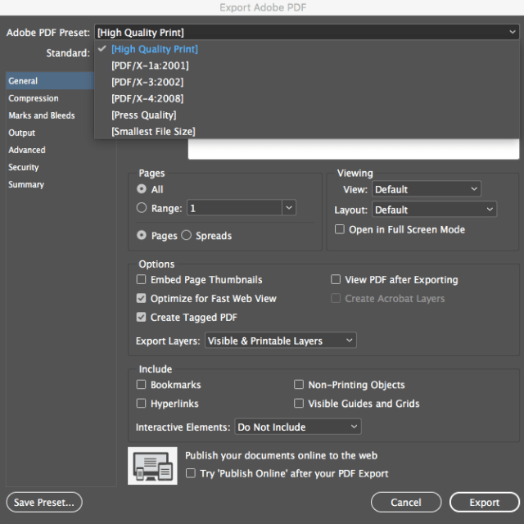Choose the Press Quality preset
This screenshot has width=524, height=524.
[143, 115]
